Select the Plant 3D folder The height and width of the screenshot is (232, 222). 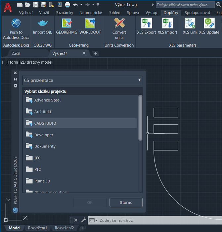coord(80,181)
